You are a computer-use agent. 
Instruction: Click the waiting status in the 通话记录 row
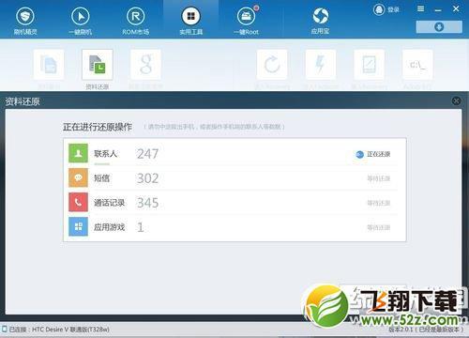(379, 203)
